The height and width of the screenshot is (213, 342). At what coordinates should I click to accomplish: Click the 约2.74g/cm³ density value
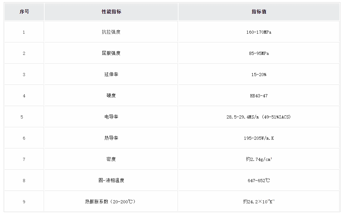(x=259, y=159)
